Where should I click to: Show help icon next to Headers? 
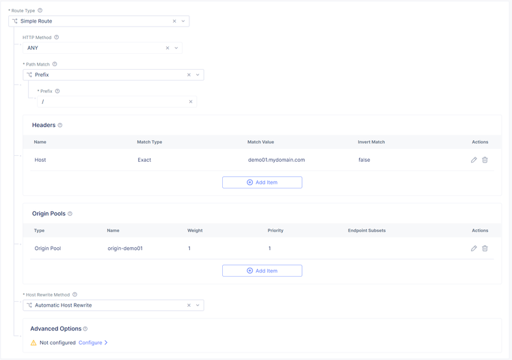60,126
